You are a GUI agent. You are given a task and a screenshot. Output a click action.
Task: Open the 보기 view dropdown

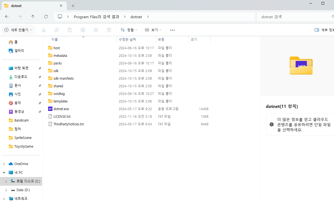[153, 30]
